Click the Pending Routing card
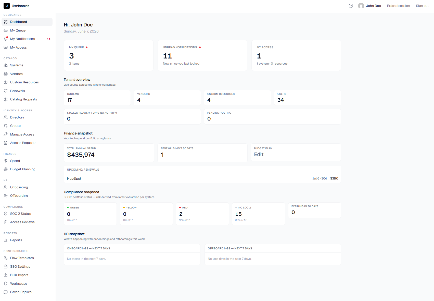 pos(273,117)
